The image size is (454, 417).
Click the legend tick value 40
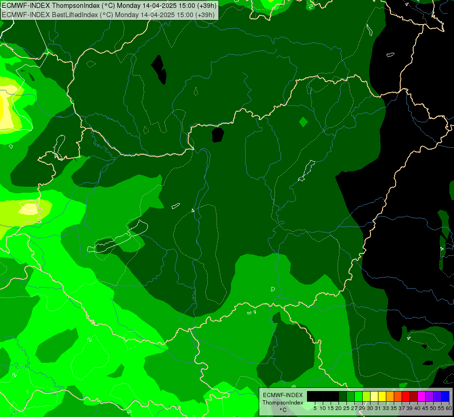[x=417, y=408]
